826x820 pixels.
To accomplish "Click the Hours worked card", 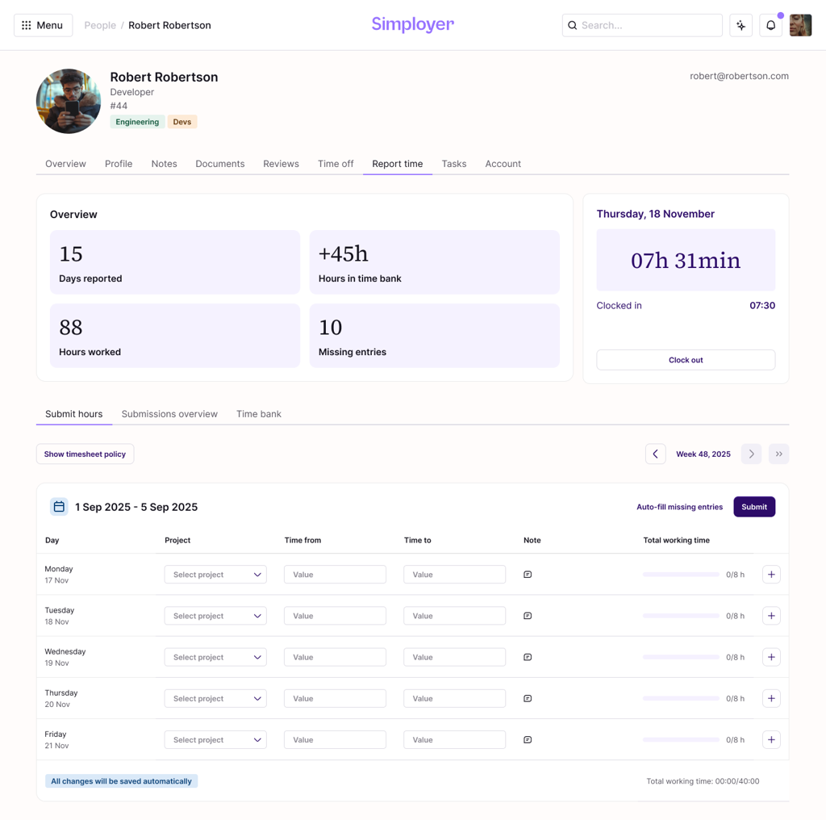I will 175,336.
